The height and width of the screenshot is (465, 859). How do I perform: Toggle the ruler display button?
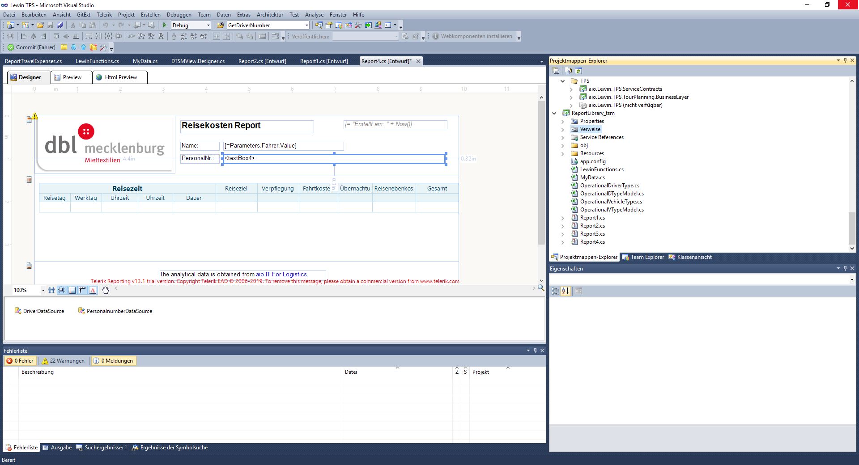[x=82, y=290]
